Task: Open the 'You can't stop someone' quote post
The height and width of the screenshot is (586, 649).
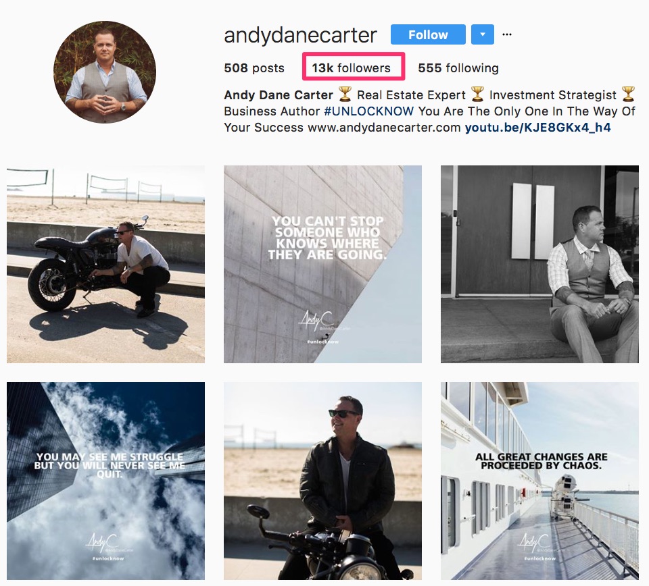Action: pyautogui.click(x=323, y=265)
